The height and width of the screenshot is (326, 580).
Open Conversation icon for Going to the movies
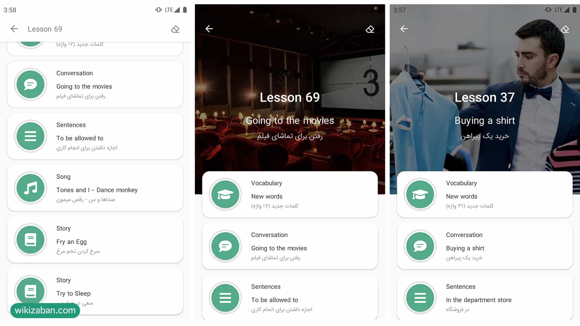tap(225, 246)
